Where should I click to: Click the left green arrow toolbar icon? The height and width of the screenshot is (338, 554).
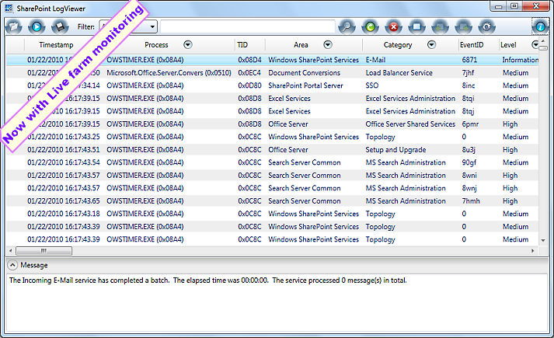click(441, 27)
